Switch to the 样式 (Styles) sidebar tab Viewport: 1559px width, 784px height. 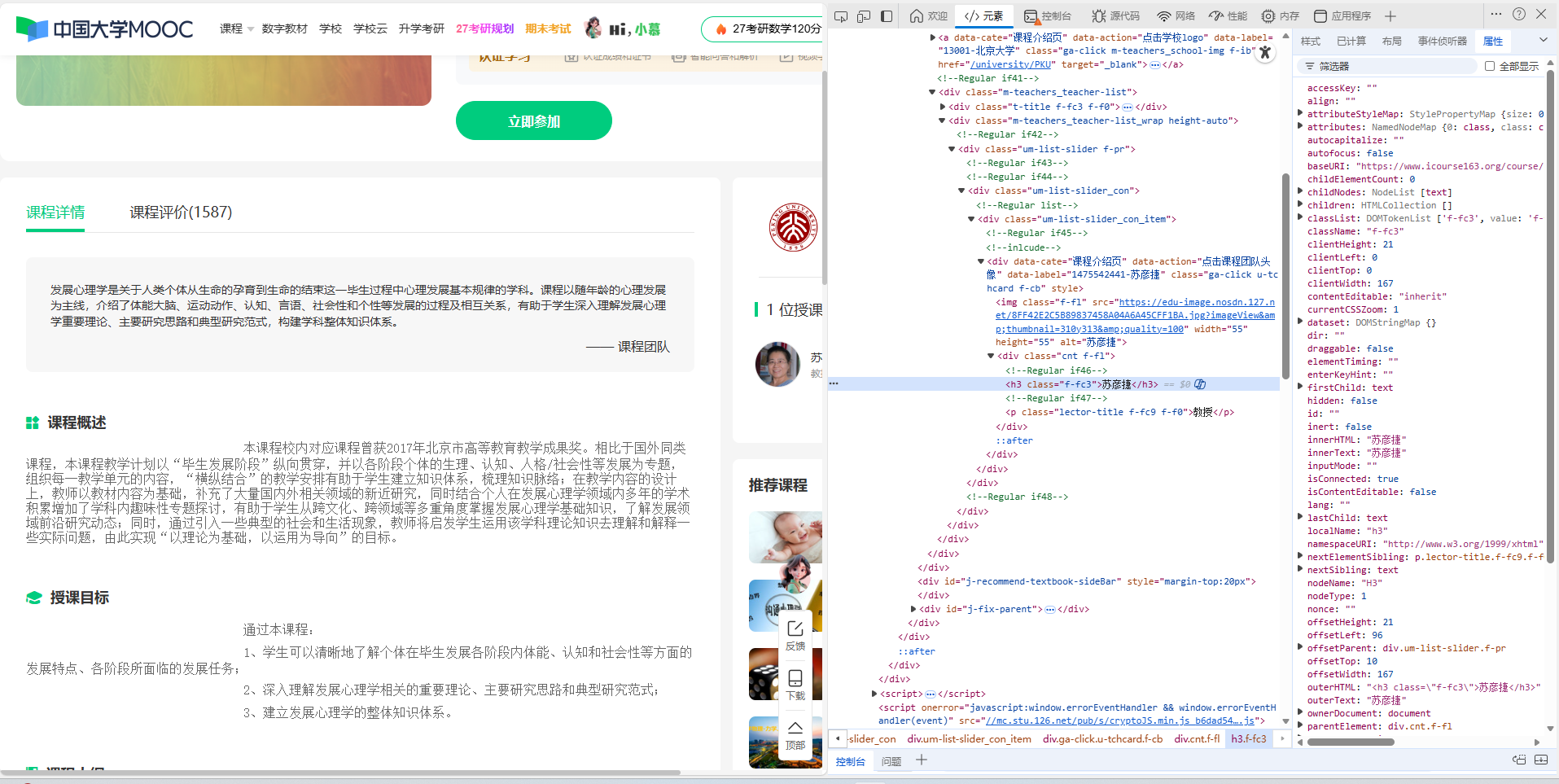1311,42
